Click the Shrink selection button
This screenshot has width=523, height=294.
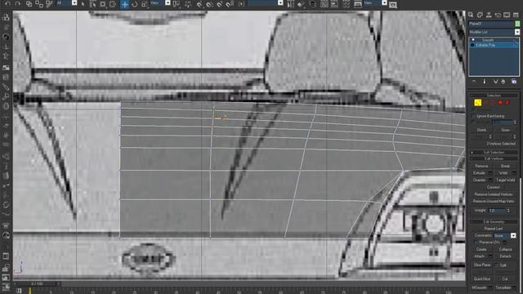(x=481, y=130)
